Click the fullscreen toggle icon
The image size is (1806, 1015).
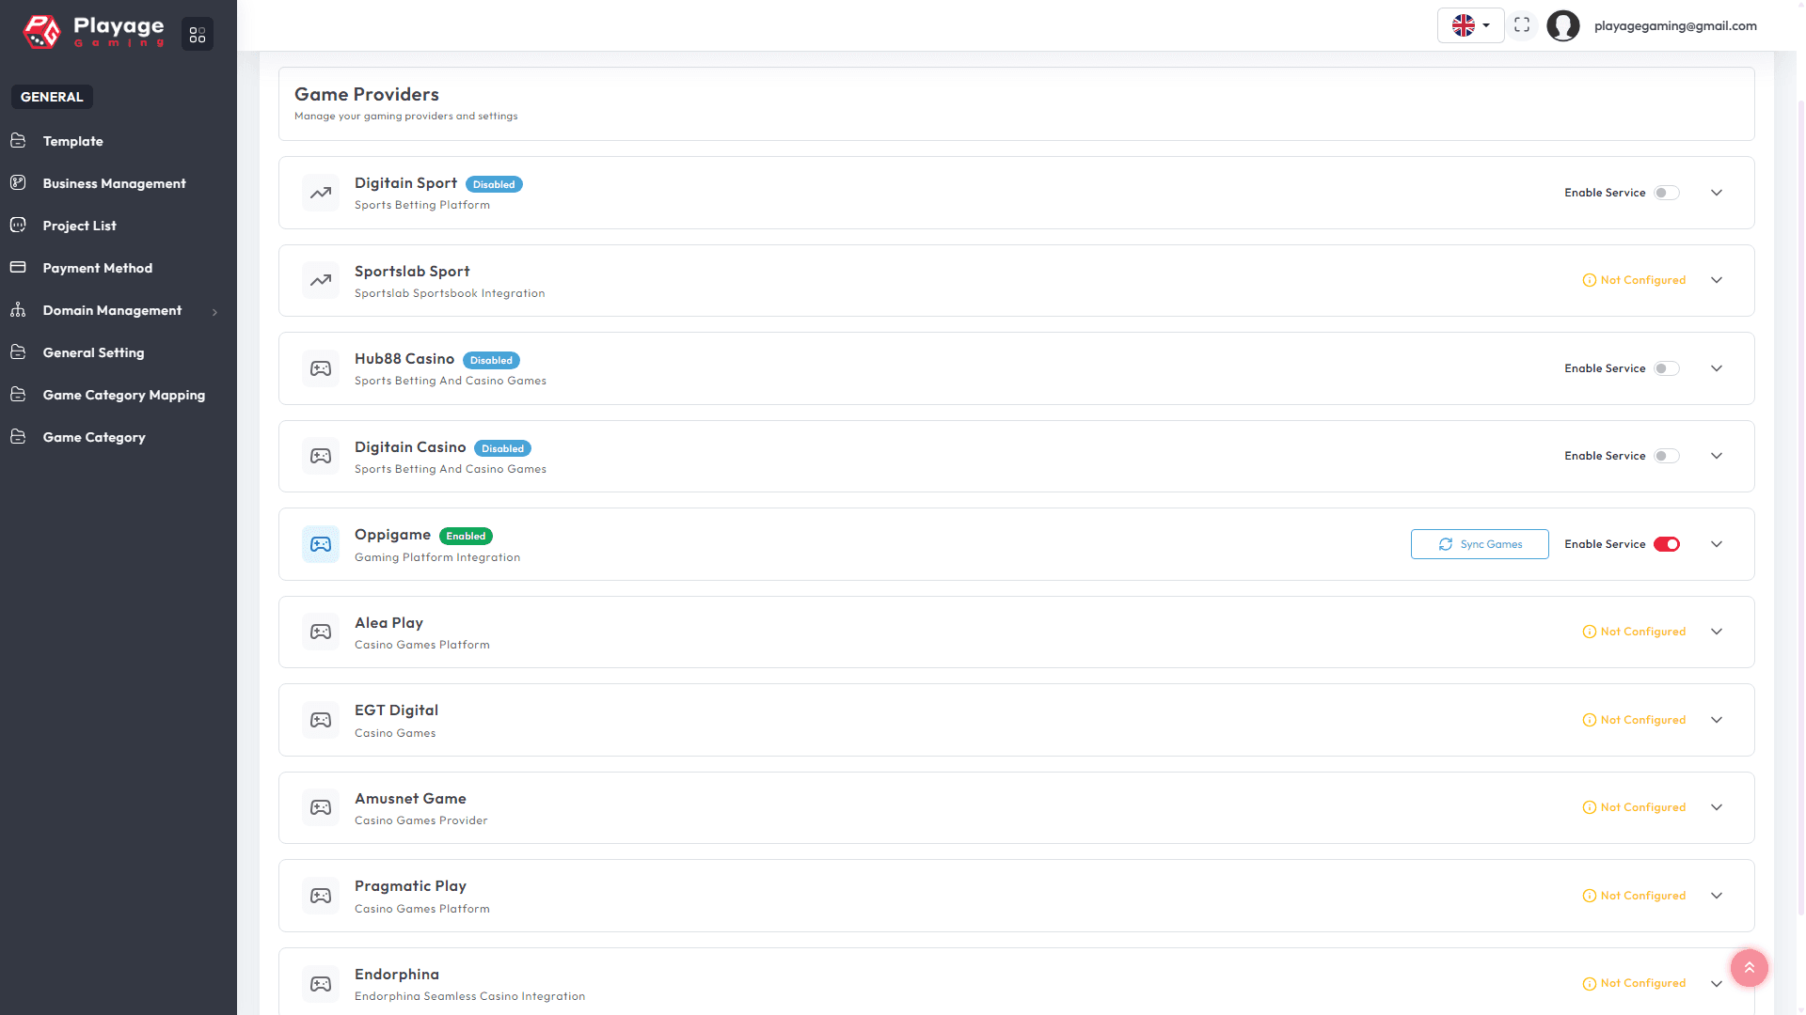pyautogui.click(x=1522, y=25)
